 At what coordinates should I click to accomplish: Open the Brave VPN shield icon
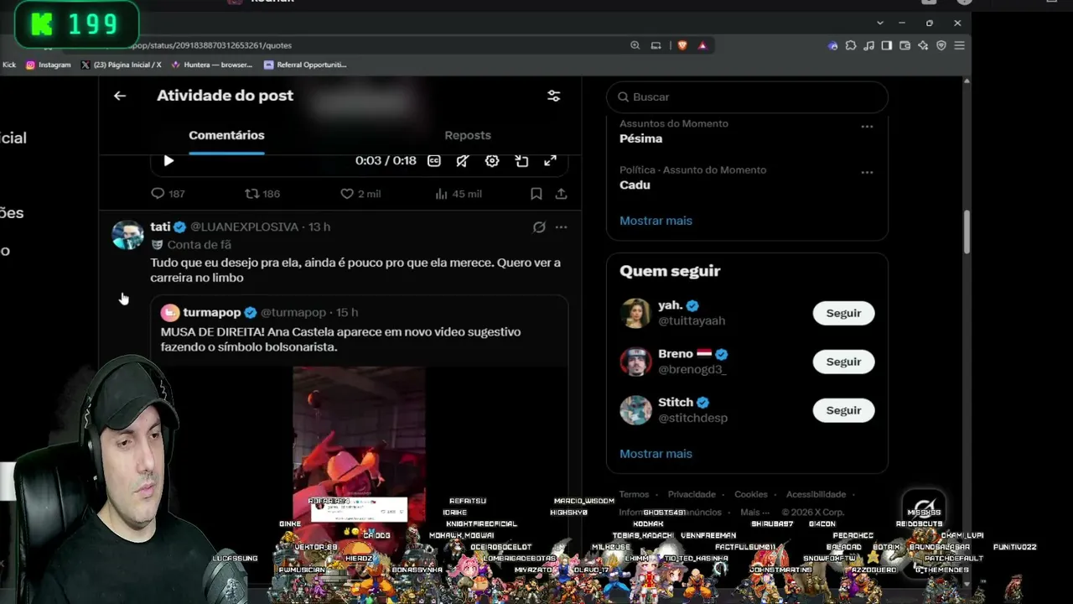pos(941,45)
